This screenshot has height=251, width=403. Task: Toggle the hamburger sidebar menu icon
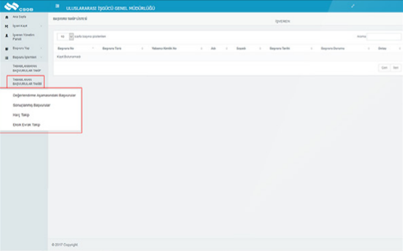[57, 6]
